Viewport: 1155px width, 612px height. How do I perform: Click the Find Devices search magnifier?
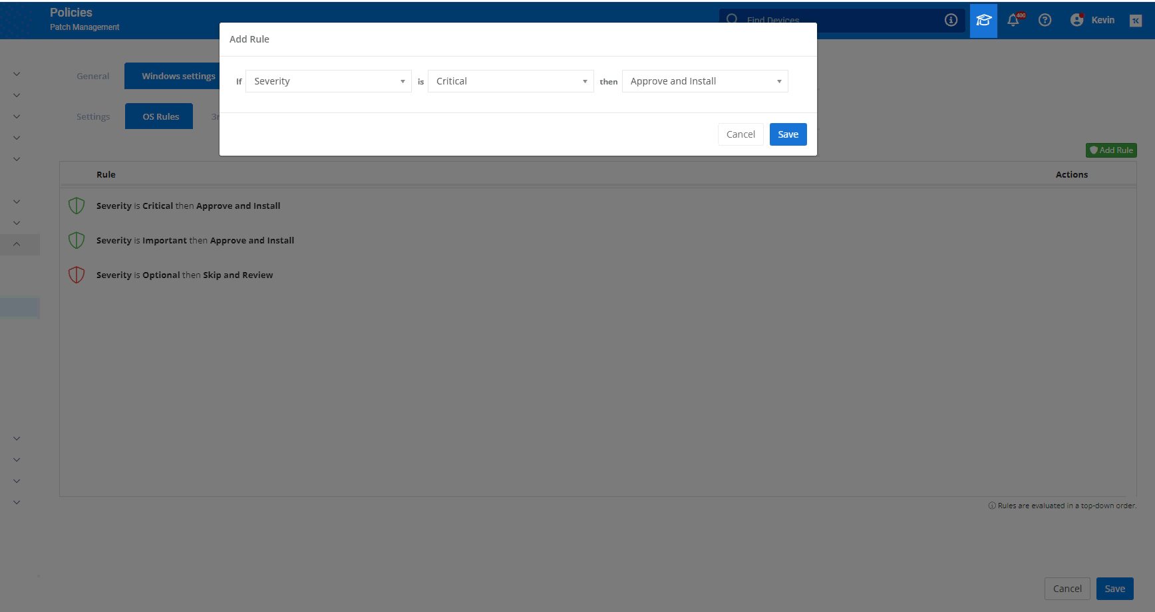[732, 19]
